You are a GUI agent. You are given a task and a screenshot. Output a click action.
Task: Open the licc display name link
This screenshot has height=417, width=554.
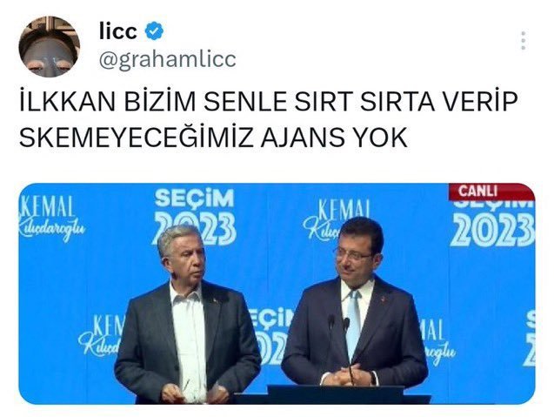[118, 31]
